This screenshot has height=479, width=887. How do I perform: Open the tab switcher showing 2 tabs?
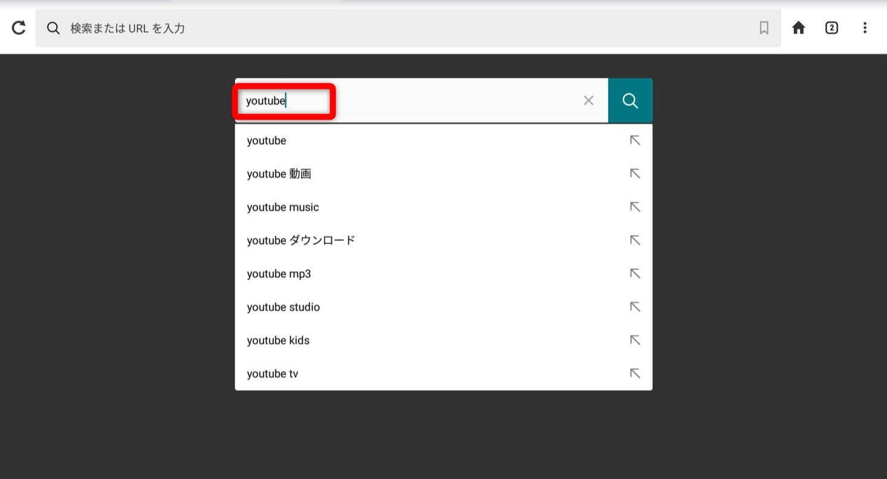coord(831,28)
